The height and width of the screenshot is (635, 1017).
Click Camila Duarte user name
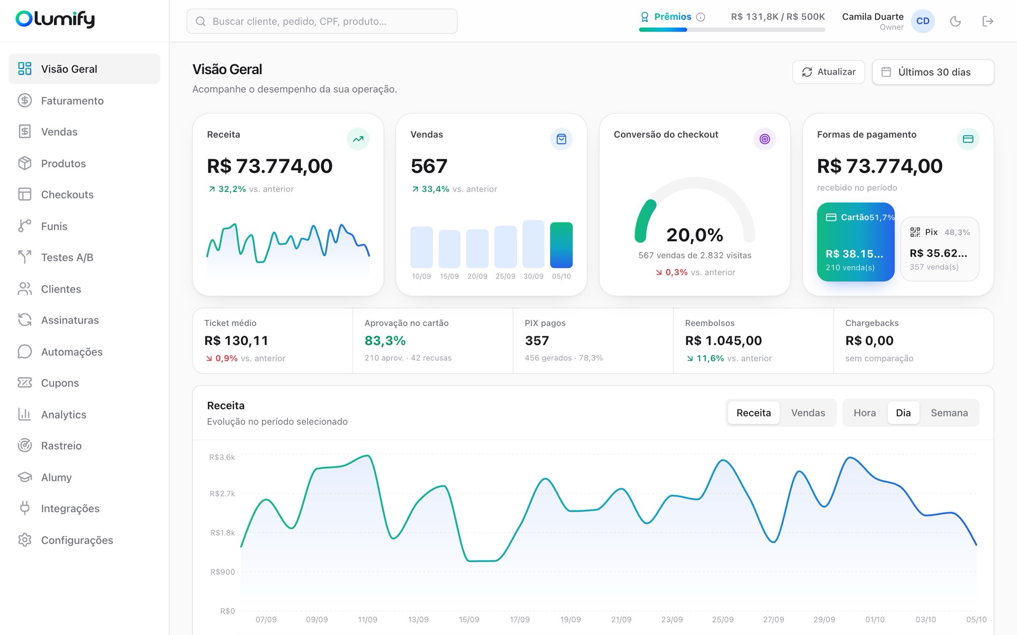point(873,17)
